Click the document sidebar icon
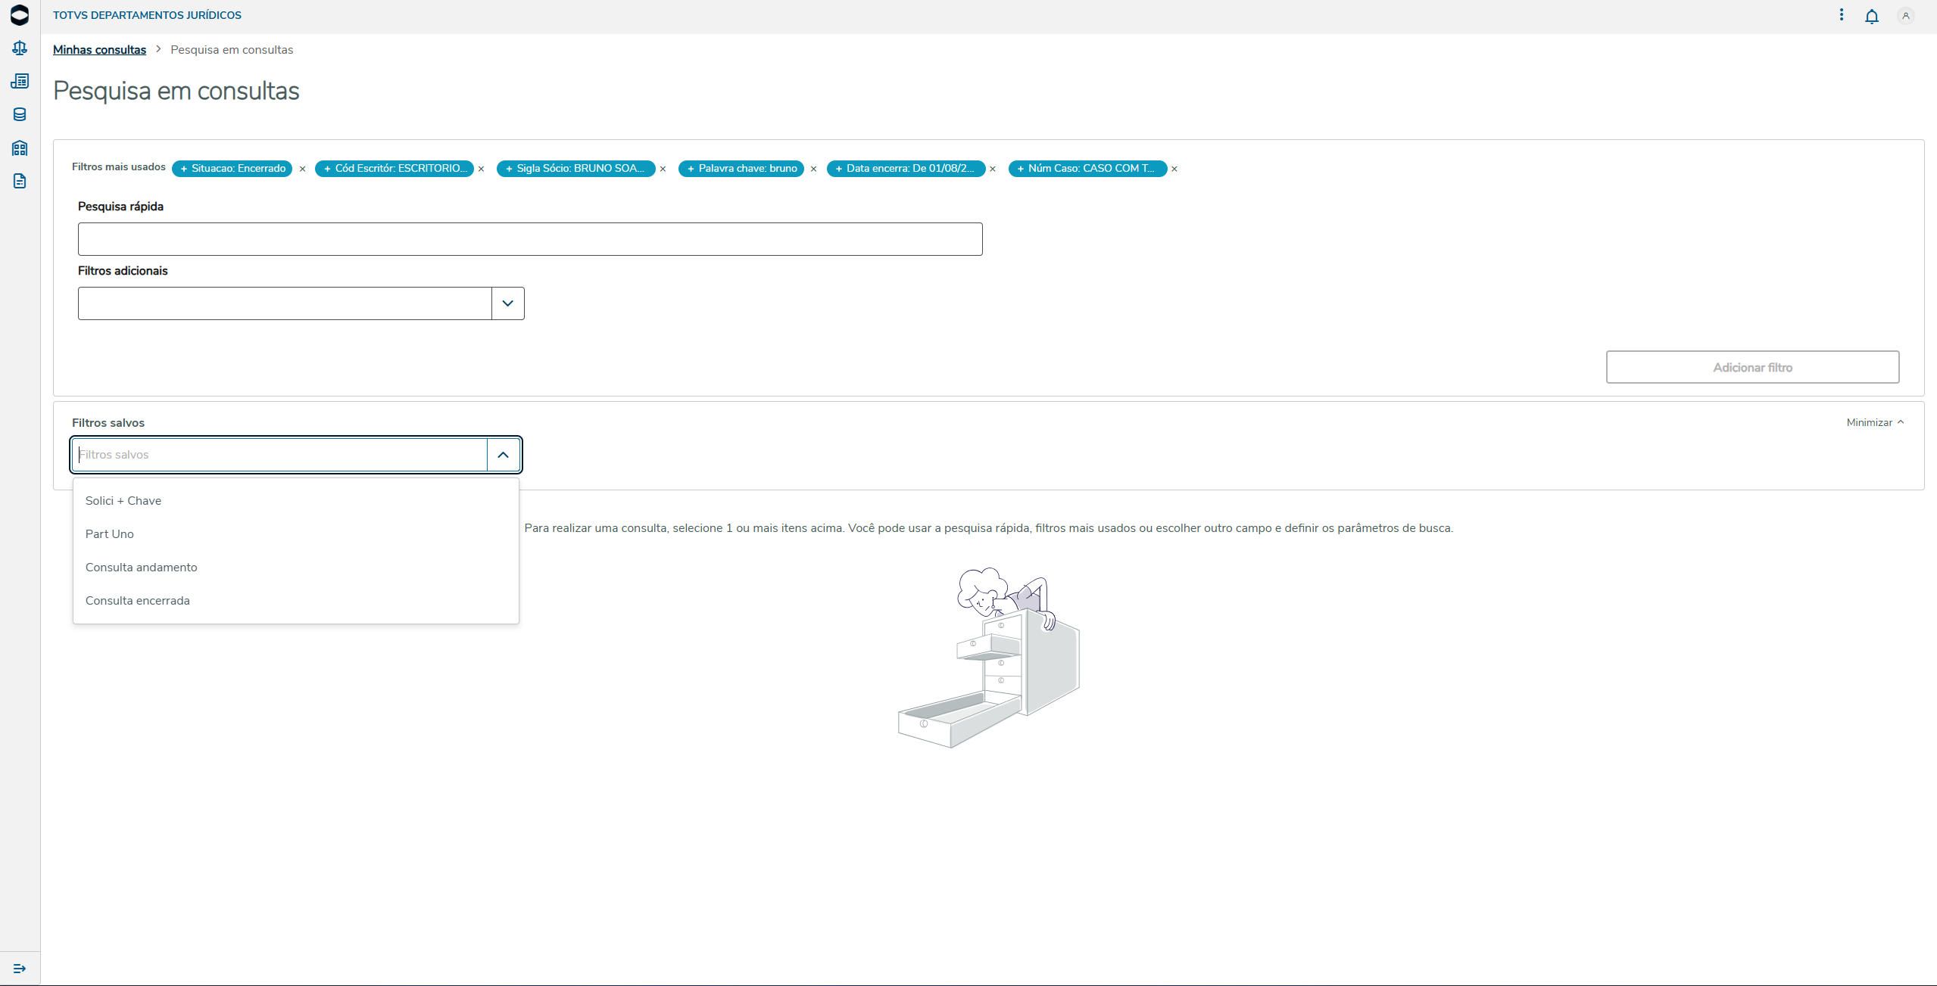Screen dimensions: 1937x986 point(20,181)
